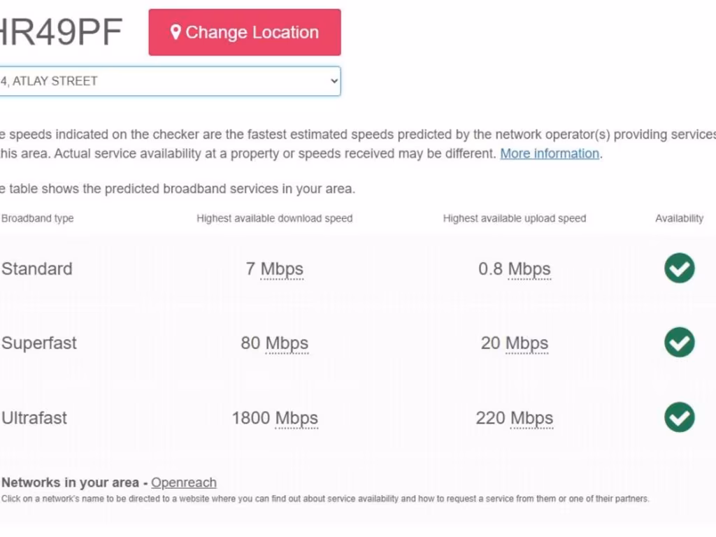Click the Highest available upload speed header

pos(515,218)
